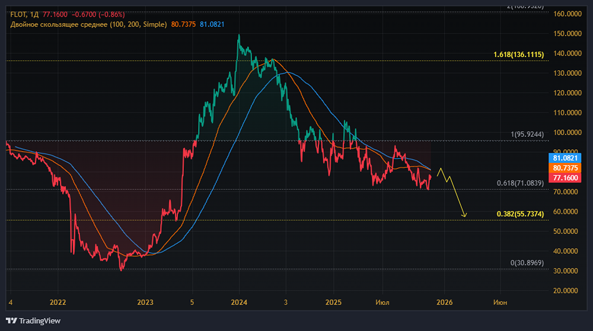This screenshot has height=331, width=593.
Task: Click the blue 81.0821 price axis tag
Action: [565, 158]
